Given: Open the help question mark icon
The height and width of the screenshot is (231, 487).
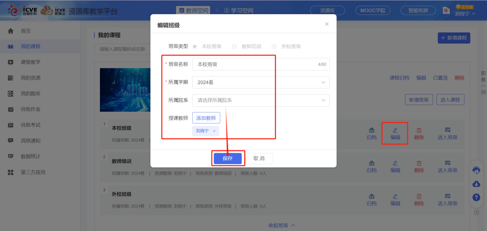Looking at the screenshot, I should [x=476, y=198].
